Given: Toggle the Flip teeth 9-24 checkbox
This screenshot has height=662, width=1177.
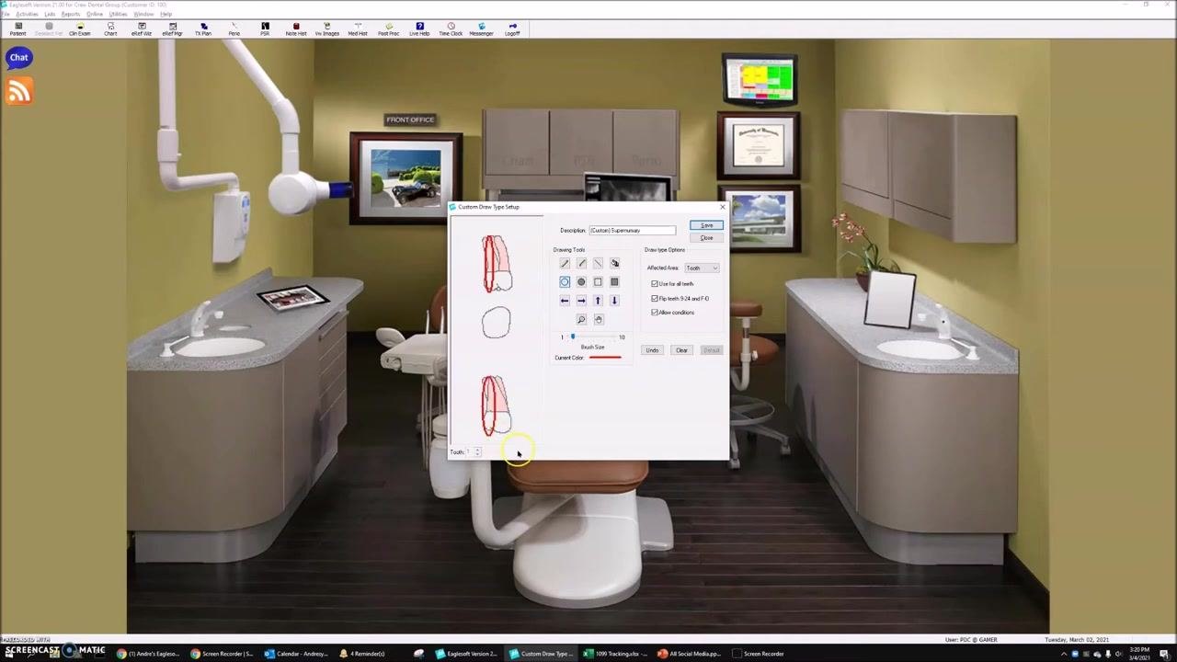Looking at the screenshot, I should coord(655,299).
